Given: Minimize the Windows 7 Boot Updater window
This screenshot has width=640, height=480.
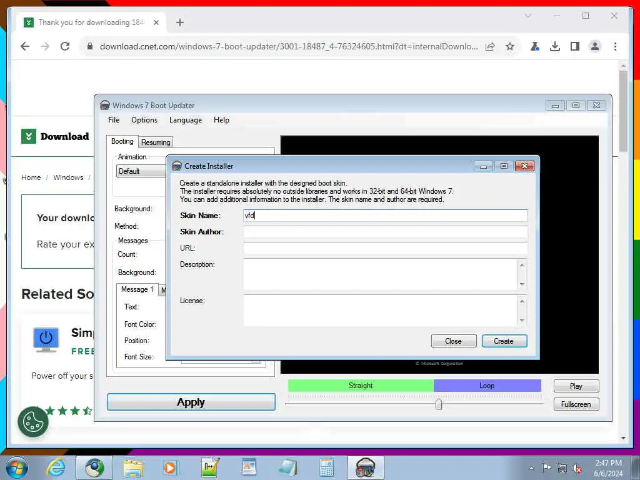Looking at the screenshot, I should [x=555, y=105].
